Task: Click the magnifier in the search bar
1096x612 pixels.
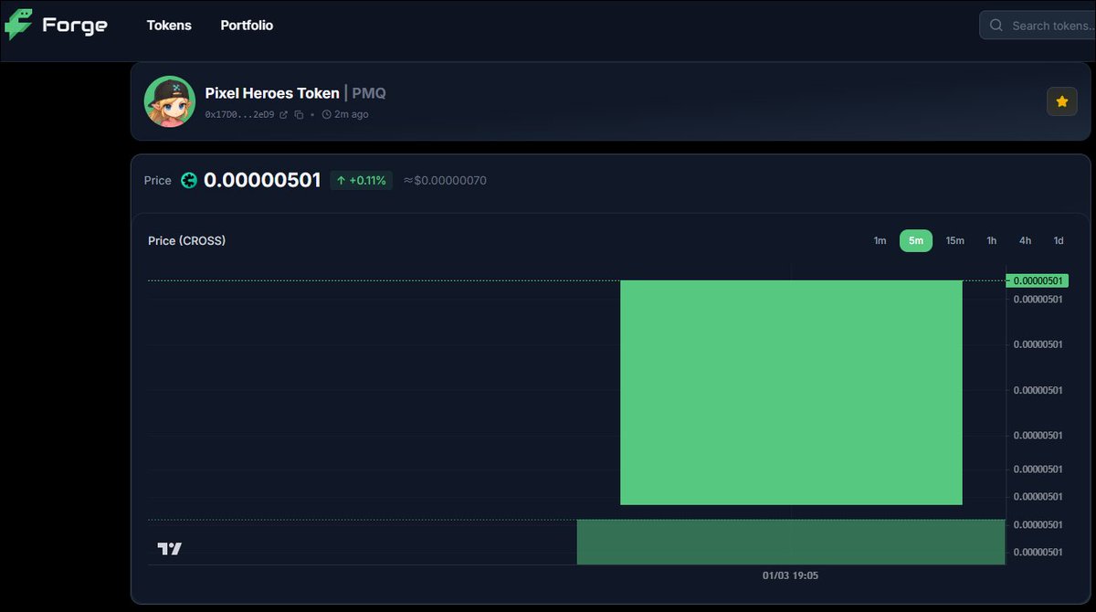Action: 996,25
